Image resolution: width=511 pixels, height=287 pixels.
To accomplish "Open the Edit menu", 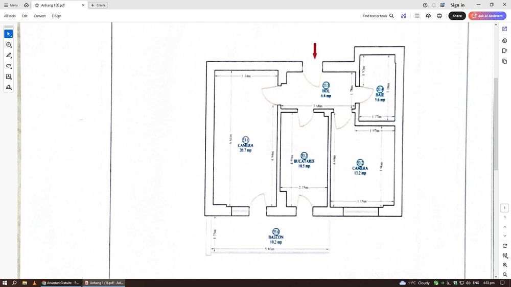I will (x=25, y=16).
